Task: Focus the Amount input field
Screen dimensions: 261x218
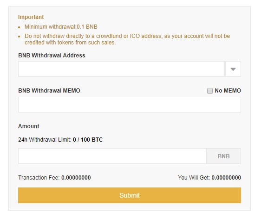Action: coord(112,156)
